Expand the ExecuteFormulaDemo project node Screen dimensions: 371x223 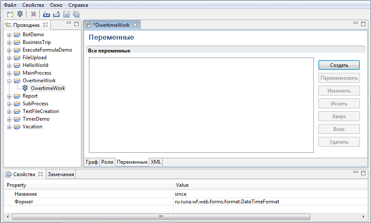pos(9,50)
